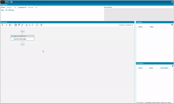Edit the Test2 name pencil icon
Image resolution: width=174 pixels, height=104 pixels.
12,2
